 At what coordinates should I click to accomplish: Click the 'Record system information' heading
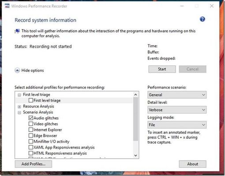click(x=45, y=20)
